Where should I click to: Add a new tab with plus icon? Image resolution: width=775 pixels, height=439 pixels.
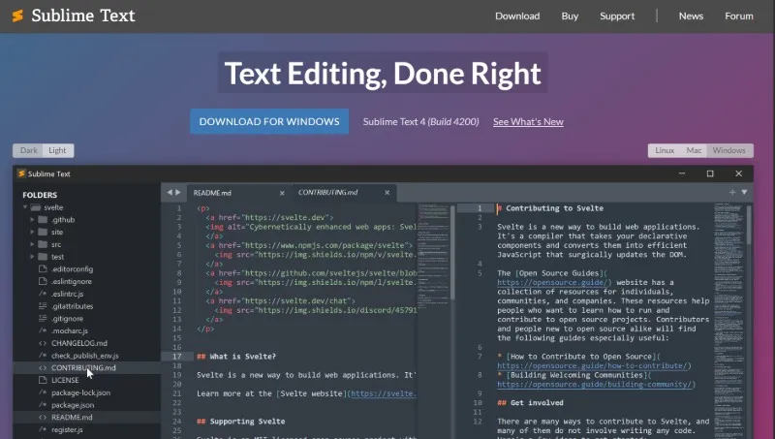click(x=732, y=192)
